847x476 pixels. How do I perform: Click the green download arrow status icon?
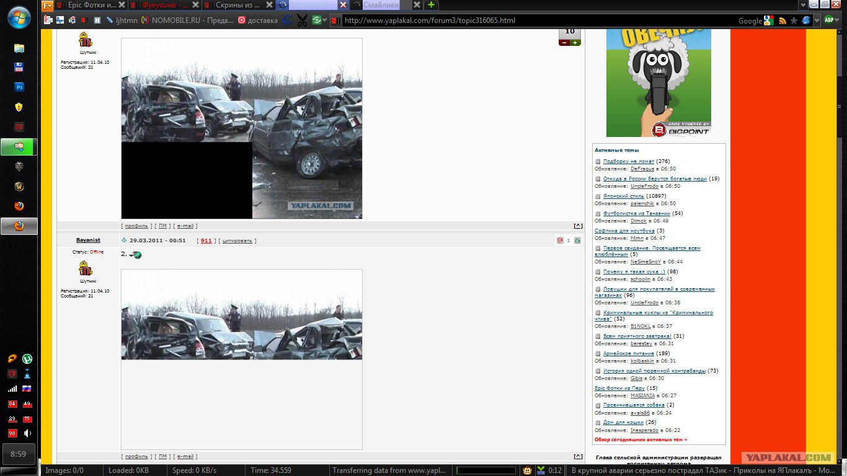[541, 470]
